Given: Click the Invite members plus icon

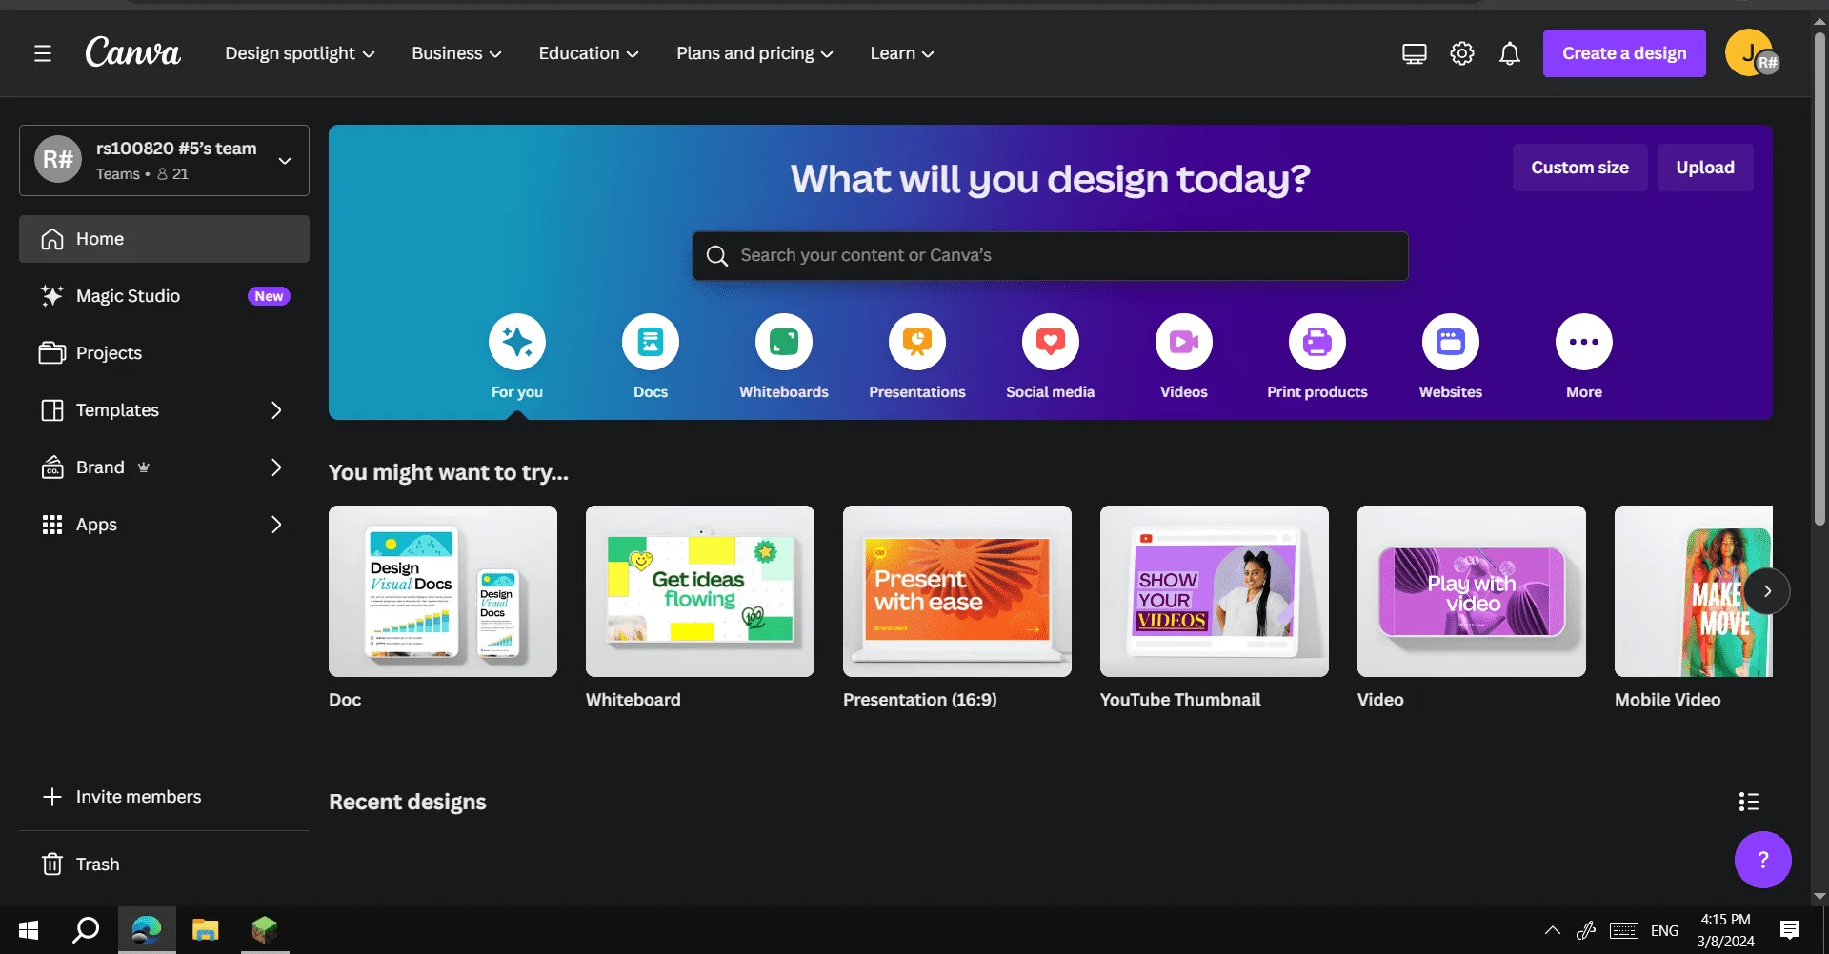Looking at the screenshot, I should click(x=52, y=797).
